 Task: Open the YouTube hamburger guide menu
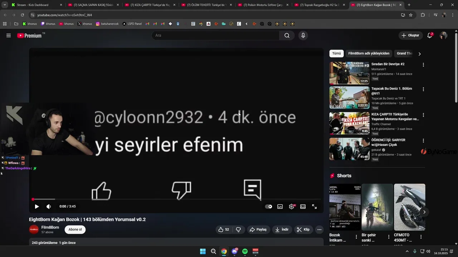pos(9,35)
